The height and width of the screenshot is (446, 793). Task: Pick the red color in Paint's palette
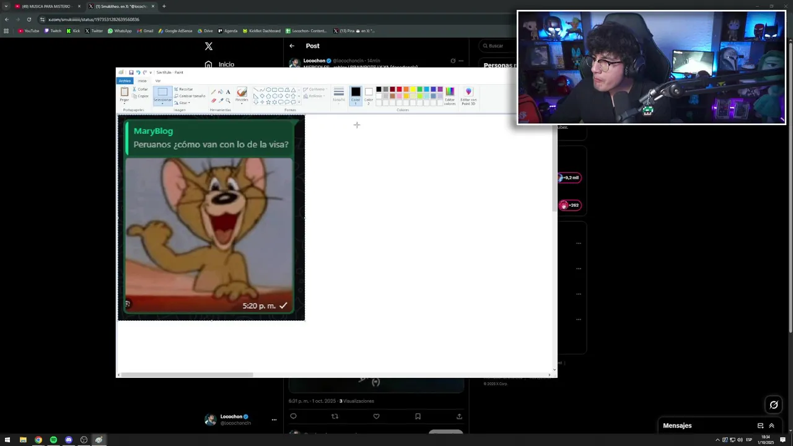(x=399, y=89)
